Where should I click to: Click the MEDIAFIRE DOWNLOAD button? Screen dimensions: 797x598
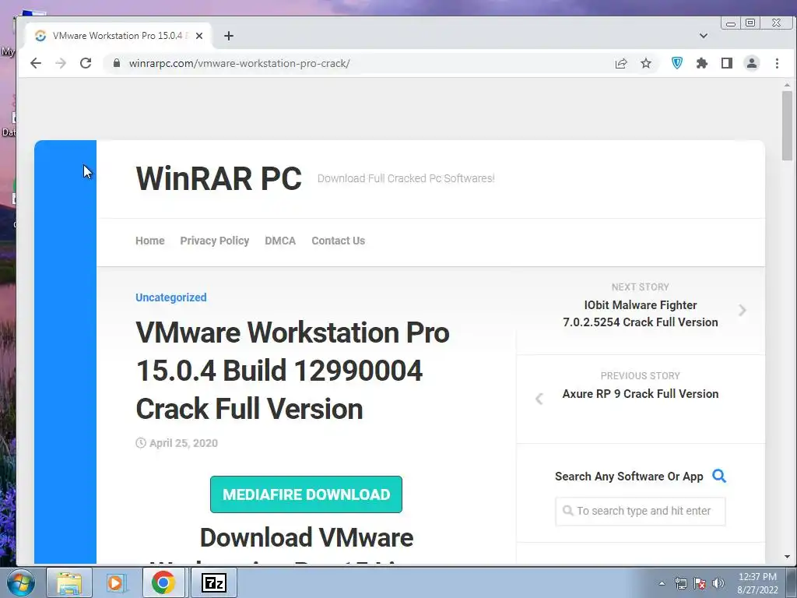tap(306, 494)
